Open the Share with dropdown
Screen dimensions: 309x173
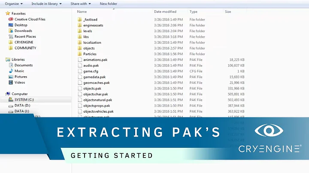click(x=79, y=4)
